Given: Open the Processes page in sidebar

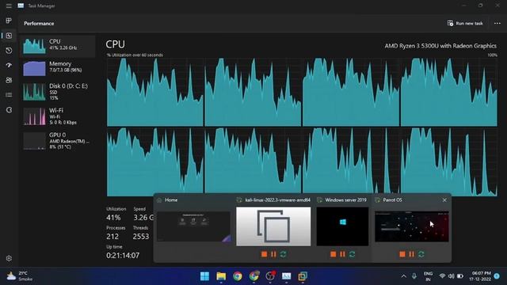Looking at the screenshot, I should 9,21.
